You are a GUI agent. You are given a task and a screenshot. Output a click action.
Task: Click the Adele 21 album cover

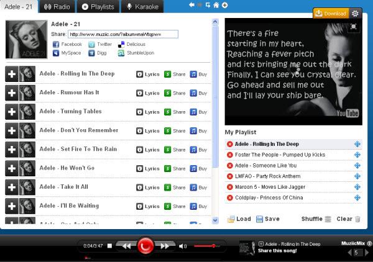tap(26, 40)
